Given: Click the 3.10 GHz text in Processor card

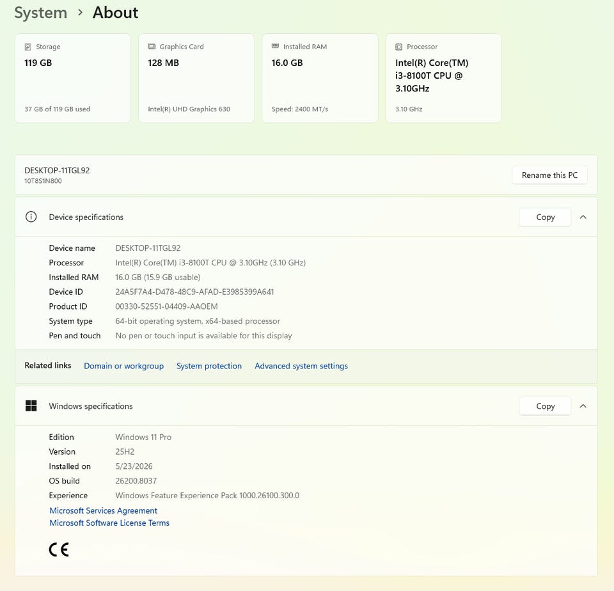Looking at the screenshot, I should click(409, 109).
